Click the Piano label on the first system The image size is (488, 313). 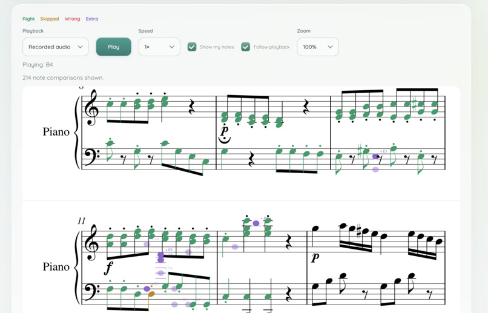coord(56,132)
